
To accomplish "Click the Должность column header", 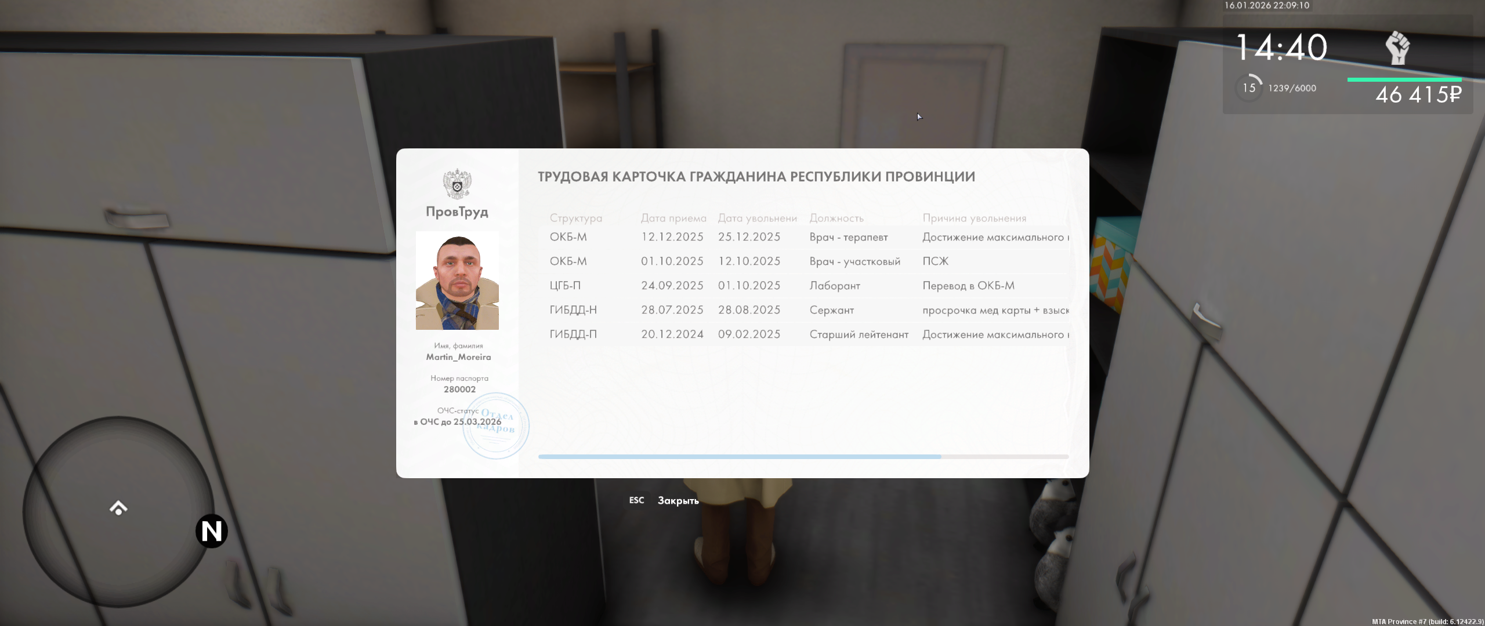I will [836, 219].
